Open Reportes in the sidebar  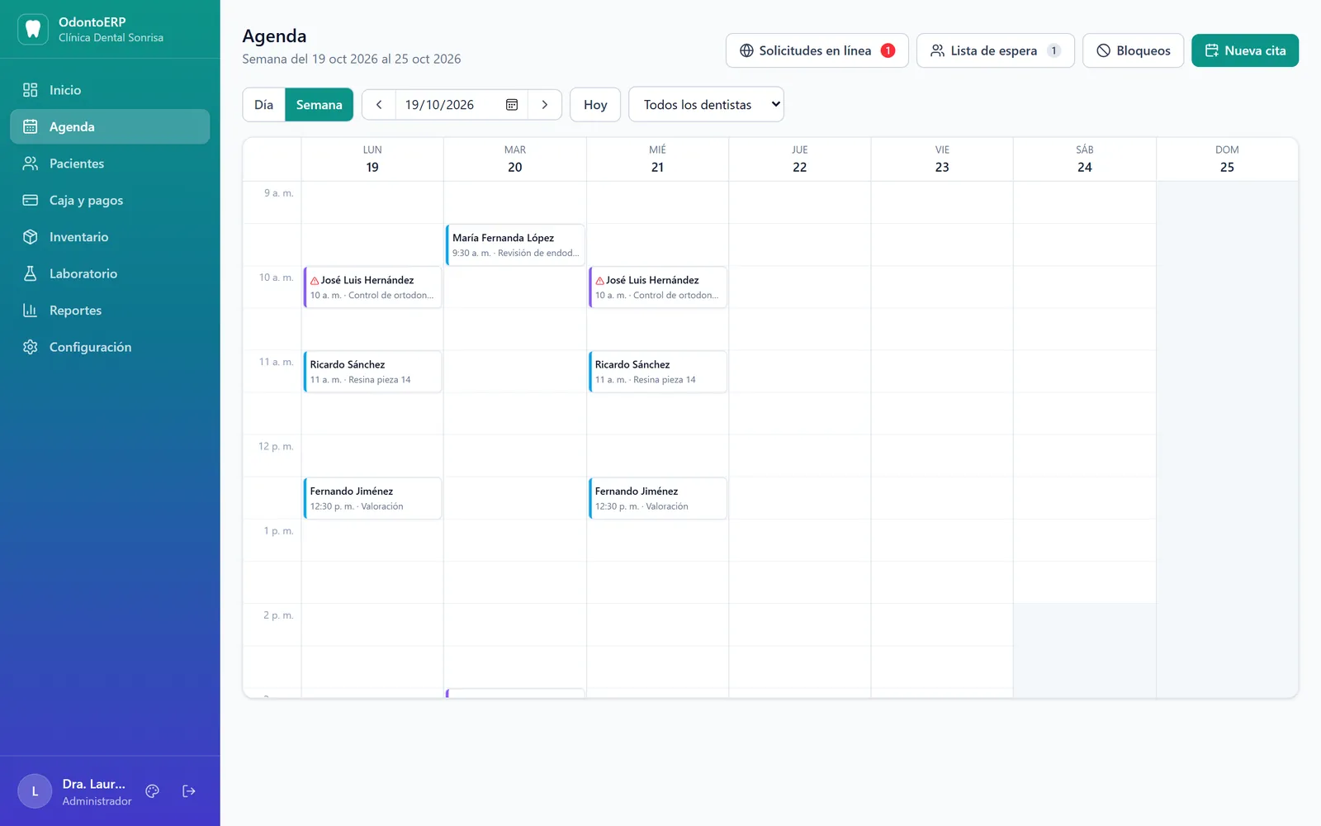point(110,311)
